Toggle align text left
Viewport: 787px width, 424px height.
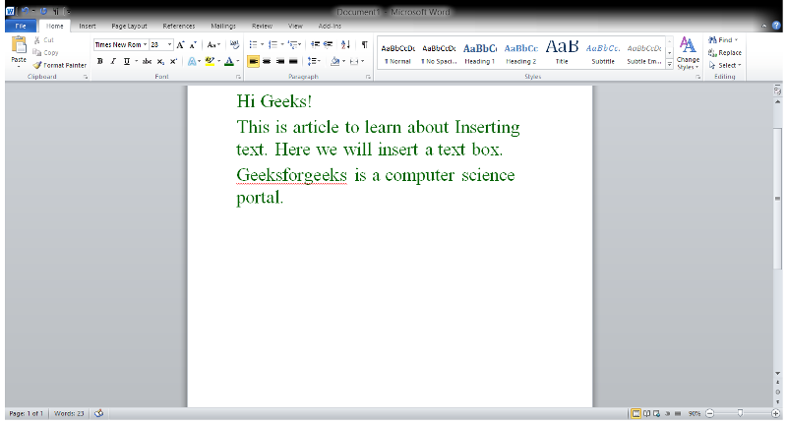coord(254,61)
